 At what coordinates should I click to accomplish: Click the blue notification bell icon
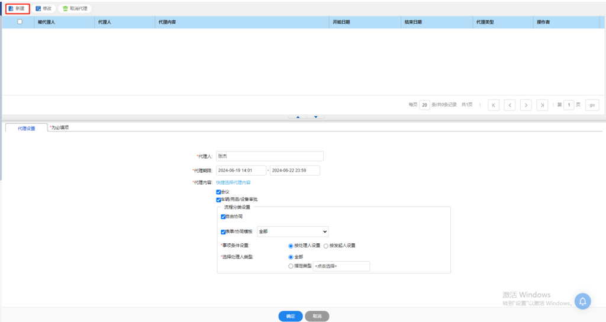(x=582, y=301)
